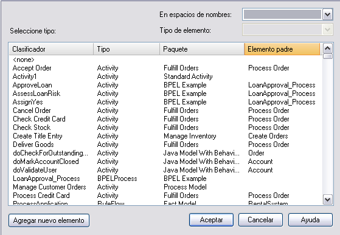Click the list scrollbar thumb
Screen dimensions: 340x235
pyautogui.click(x=327, y=56)
